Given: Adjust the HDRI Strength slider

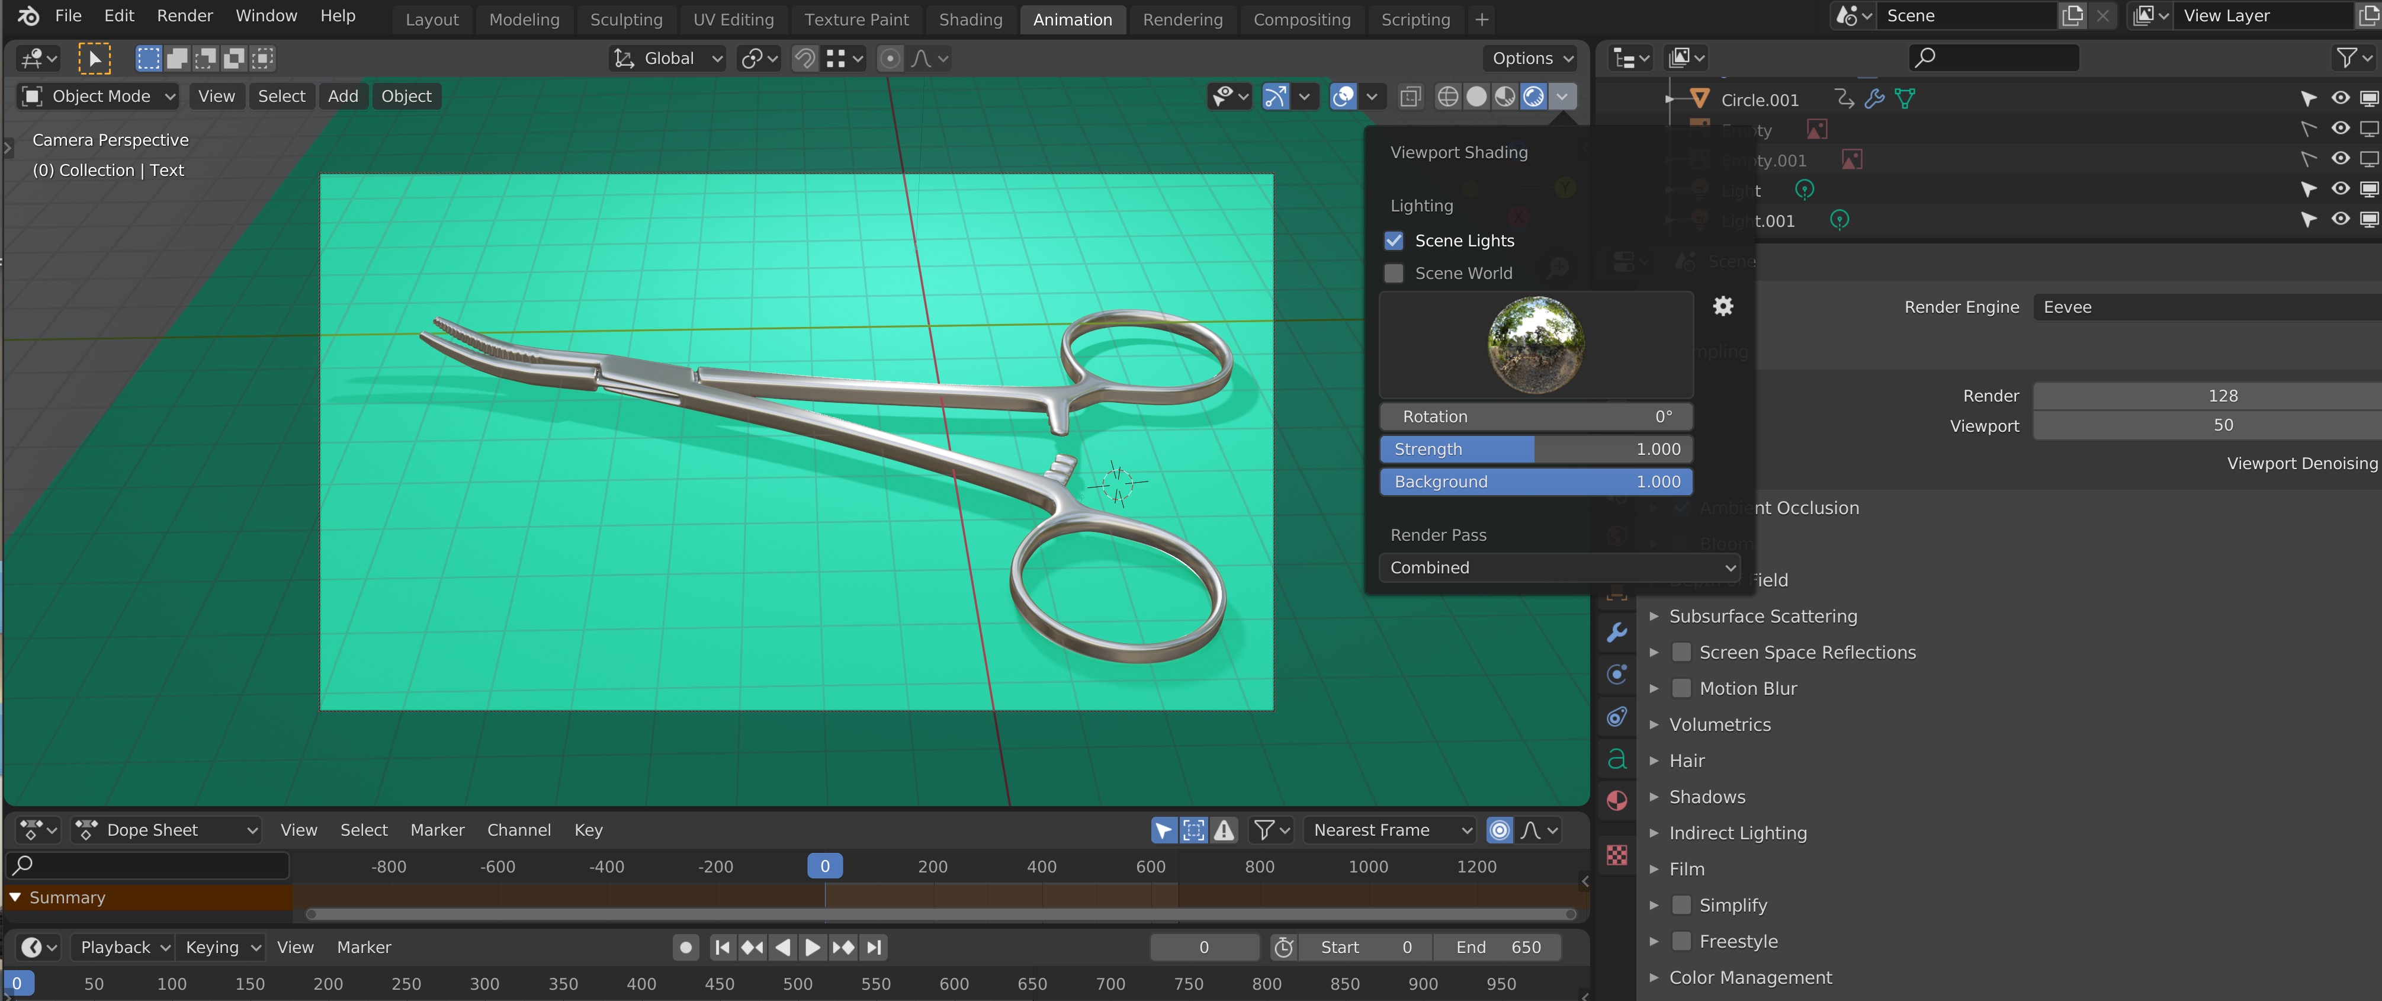Looking at the screenshot, I should [1536, 449].
